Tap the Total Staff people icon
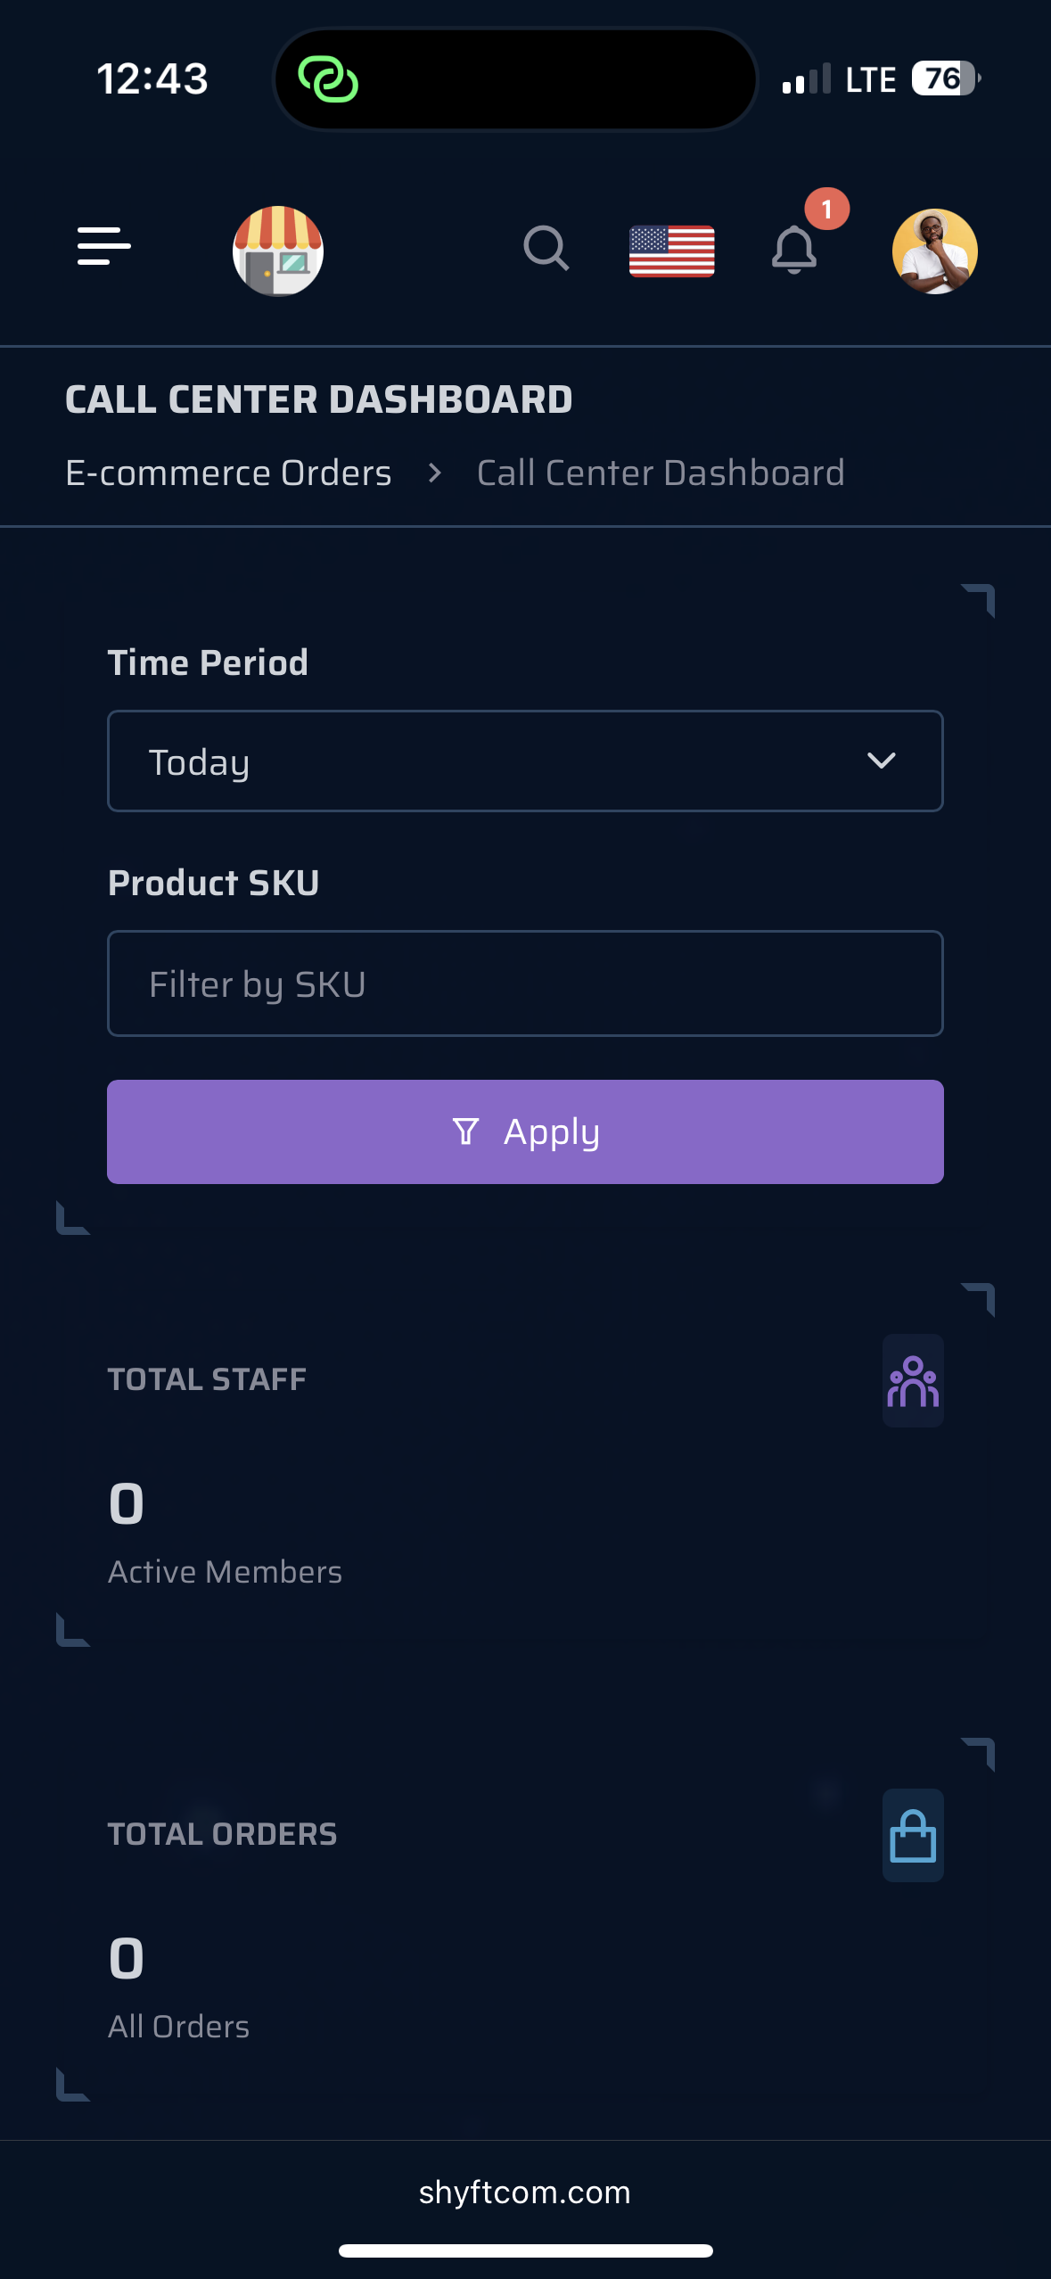This screenshot has width=1051, height=2279. (913, 1380)
